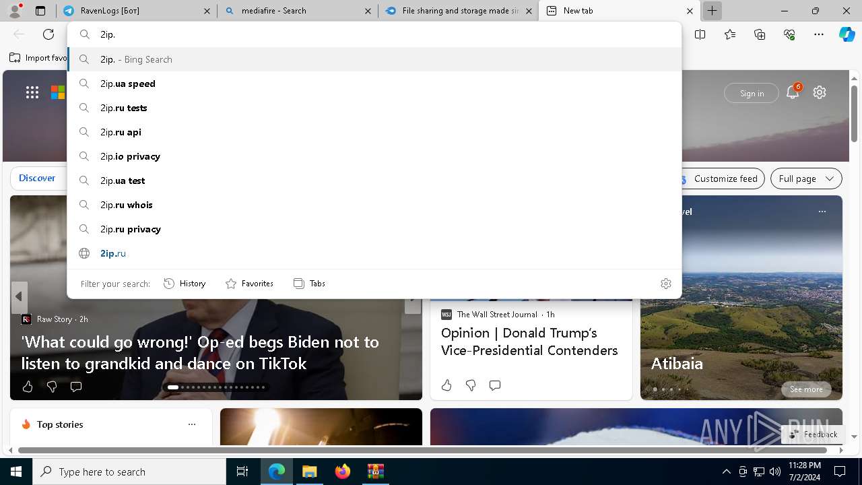Open Import favorites bookmark item
This screenshot has width=862, height=485.
pos(38,58)
